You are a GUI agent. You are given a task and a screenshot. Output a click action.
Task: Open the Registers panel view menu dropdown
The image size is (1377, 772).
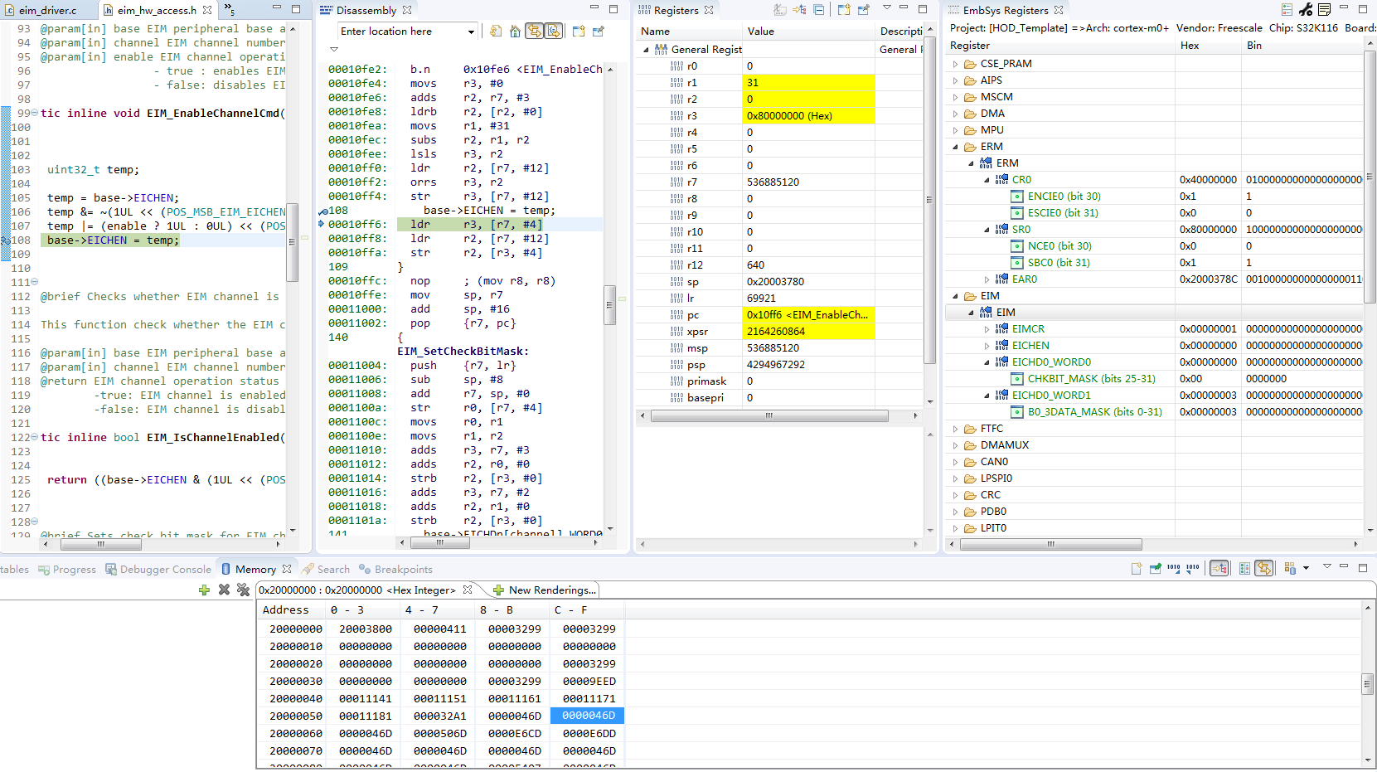[886, 9]
